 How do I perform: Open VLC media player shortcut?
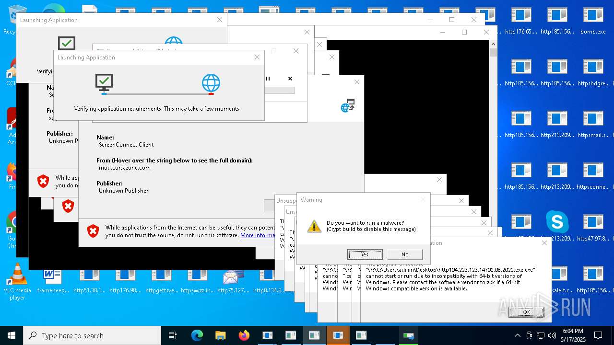click(x=17, y=282)
